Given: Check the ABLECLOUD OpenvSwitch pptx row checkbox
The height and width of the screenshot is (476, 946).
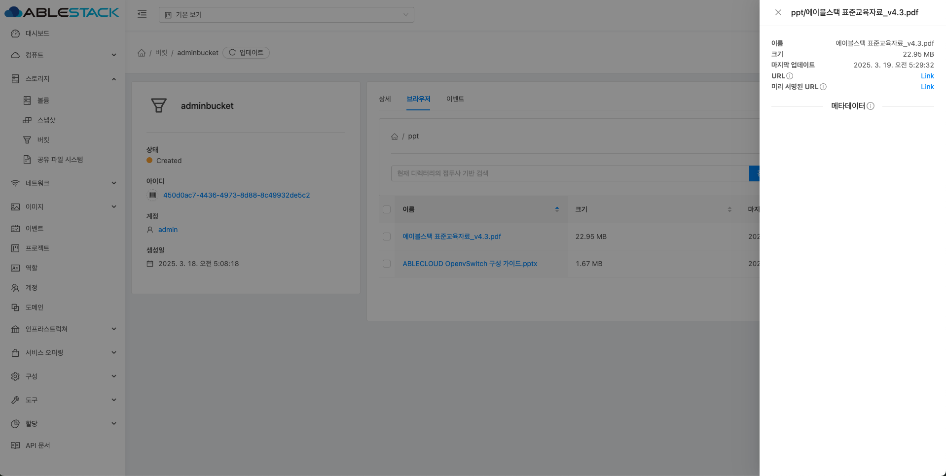Looking at the screenshot, I should coord(387,264).
